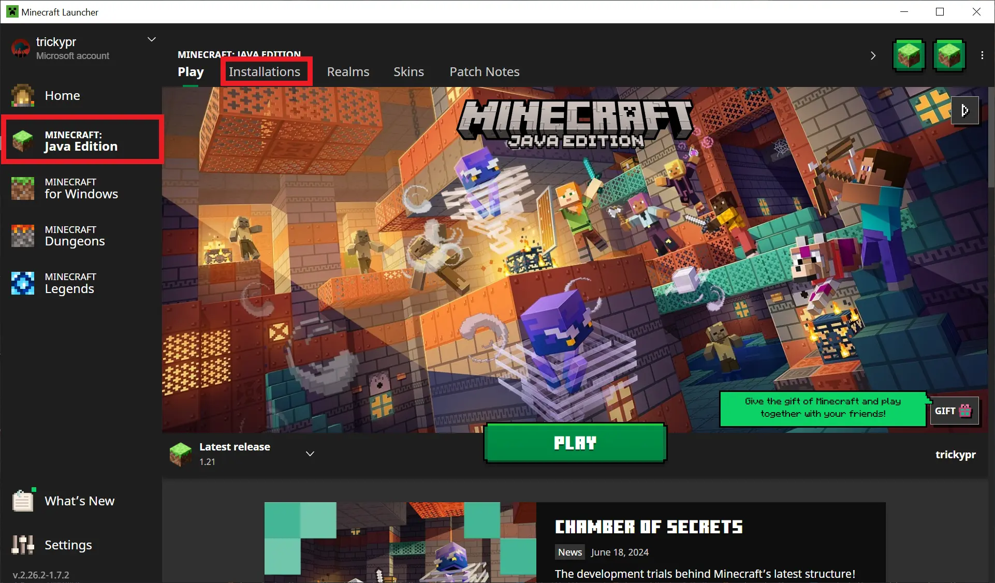Open the three-dot menu at top right
Screen dimensions: 995x583
tap(982, 55)
